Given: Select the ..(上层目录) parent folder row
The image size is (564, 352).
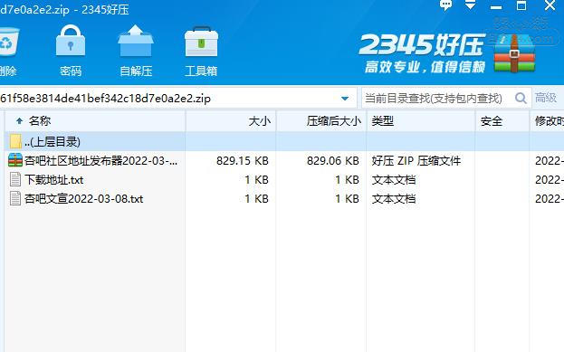Looking at the screenshot, I should coord(284,141).
